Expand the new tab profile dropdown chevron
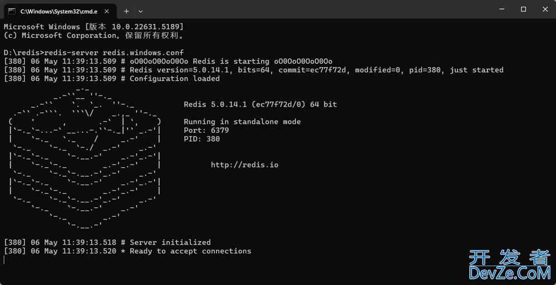Image resolution: width=556 pixels, height=285 pixels. tap(141, 11)
